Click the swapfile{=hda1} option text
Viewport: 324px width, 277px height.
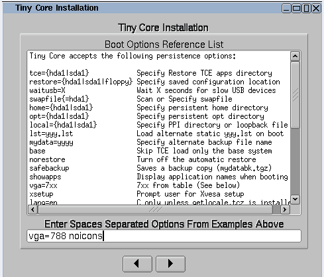tap(59, 99)
